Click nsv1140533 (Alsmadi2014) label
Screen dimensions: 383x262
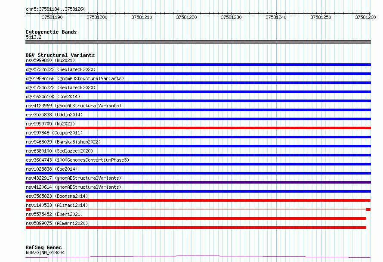click(57, 205)
